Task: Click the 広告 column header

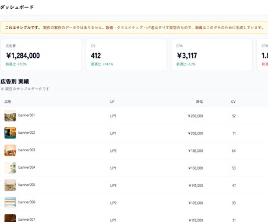Action: (8, 102)
